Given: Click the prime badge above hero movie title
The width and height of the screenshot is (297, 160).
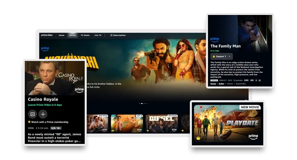Looking at the screenshot, I should pyautogui.click(x=45, y=49).
